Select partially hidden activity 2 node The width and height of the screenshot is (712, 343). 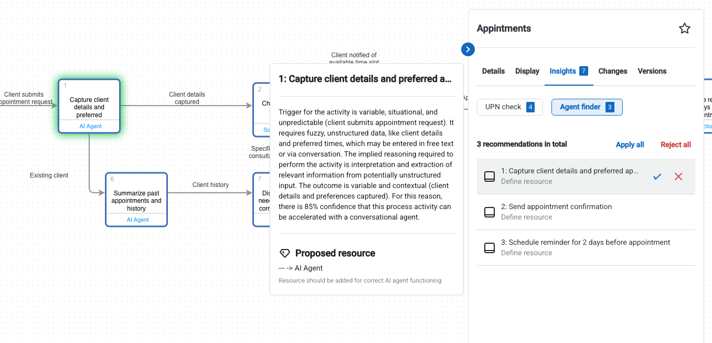click(261, 109)
